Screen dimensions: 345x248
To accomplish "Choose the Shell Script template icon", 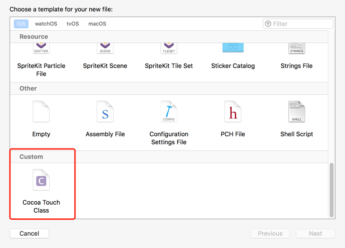I will tap(296, 112).
